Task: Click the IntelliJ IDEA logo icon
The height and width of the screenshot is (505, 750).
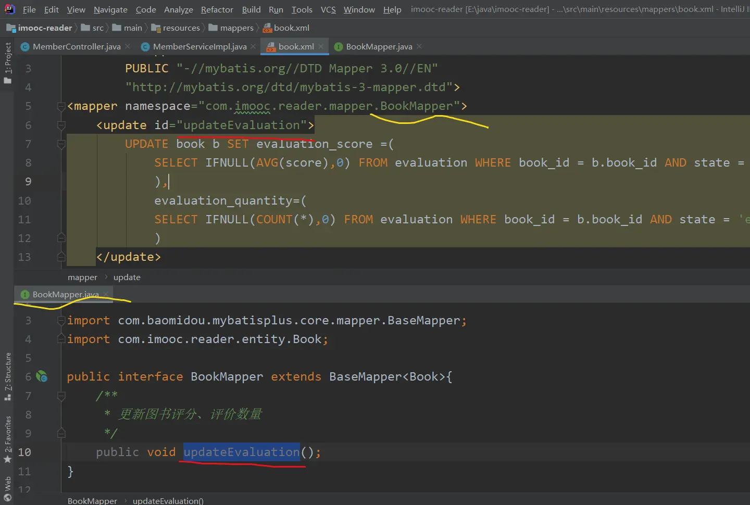Action: [x=9, y=9]
